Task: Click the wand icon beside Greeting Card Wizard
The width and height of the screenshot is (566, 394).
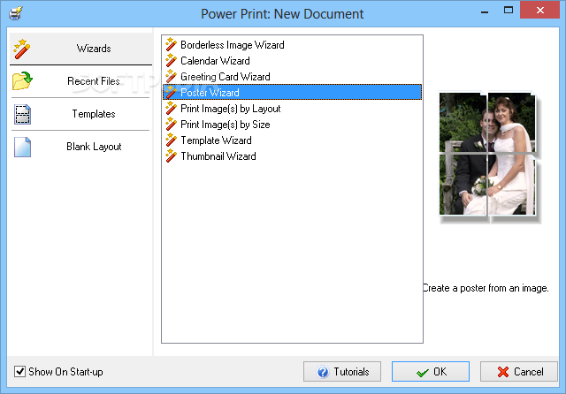Action: click(171, 77)
